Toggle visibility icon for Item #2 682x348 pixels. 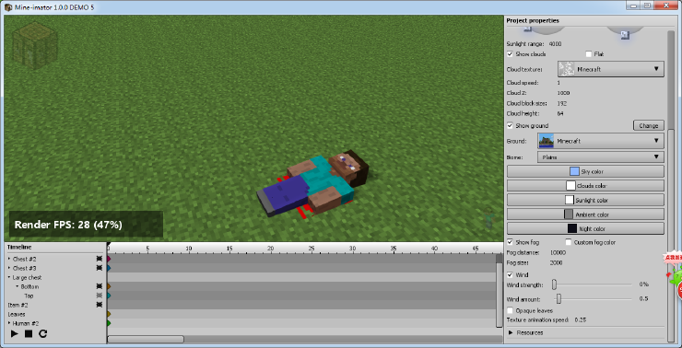100,305
